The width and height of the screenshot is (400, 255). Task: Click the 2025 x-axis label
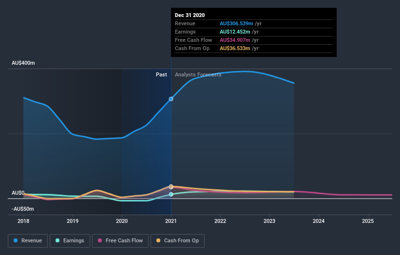pos(368,221)
